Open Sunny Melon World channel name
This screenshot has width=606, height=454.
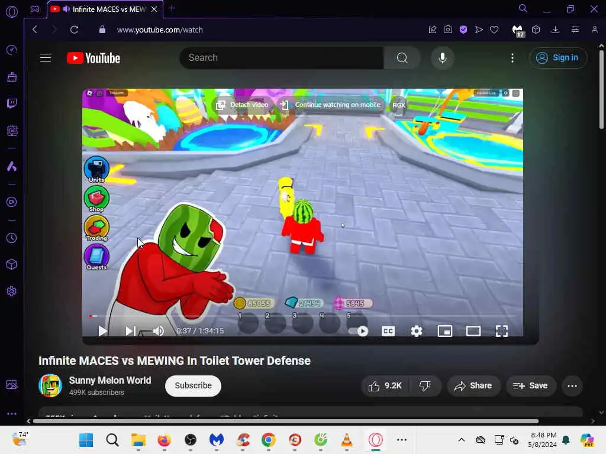[109, 380]
